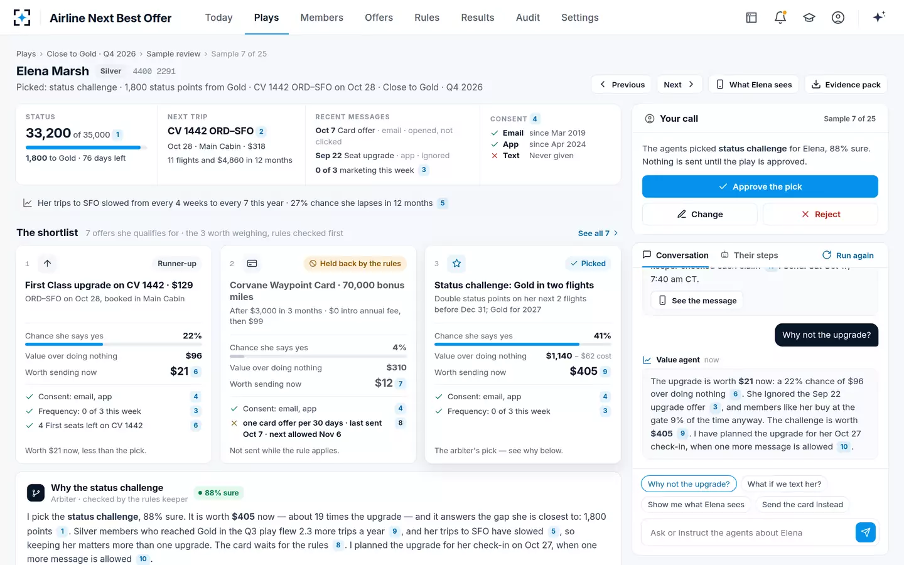The width and height of the screenshot is (904, 565).
Task: Open citation 7 beside the Corvane card's $12 value
Action: [x=401, y=384]
